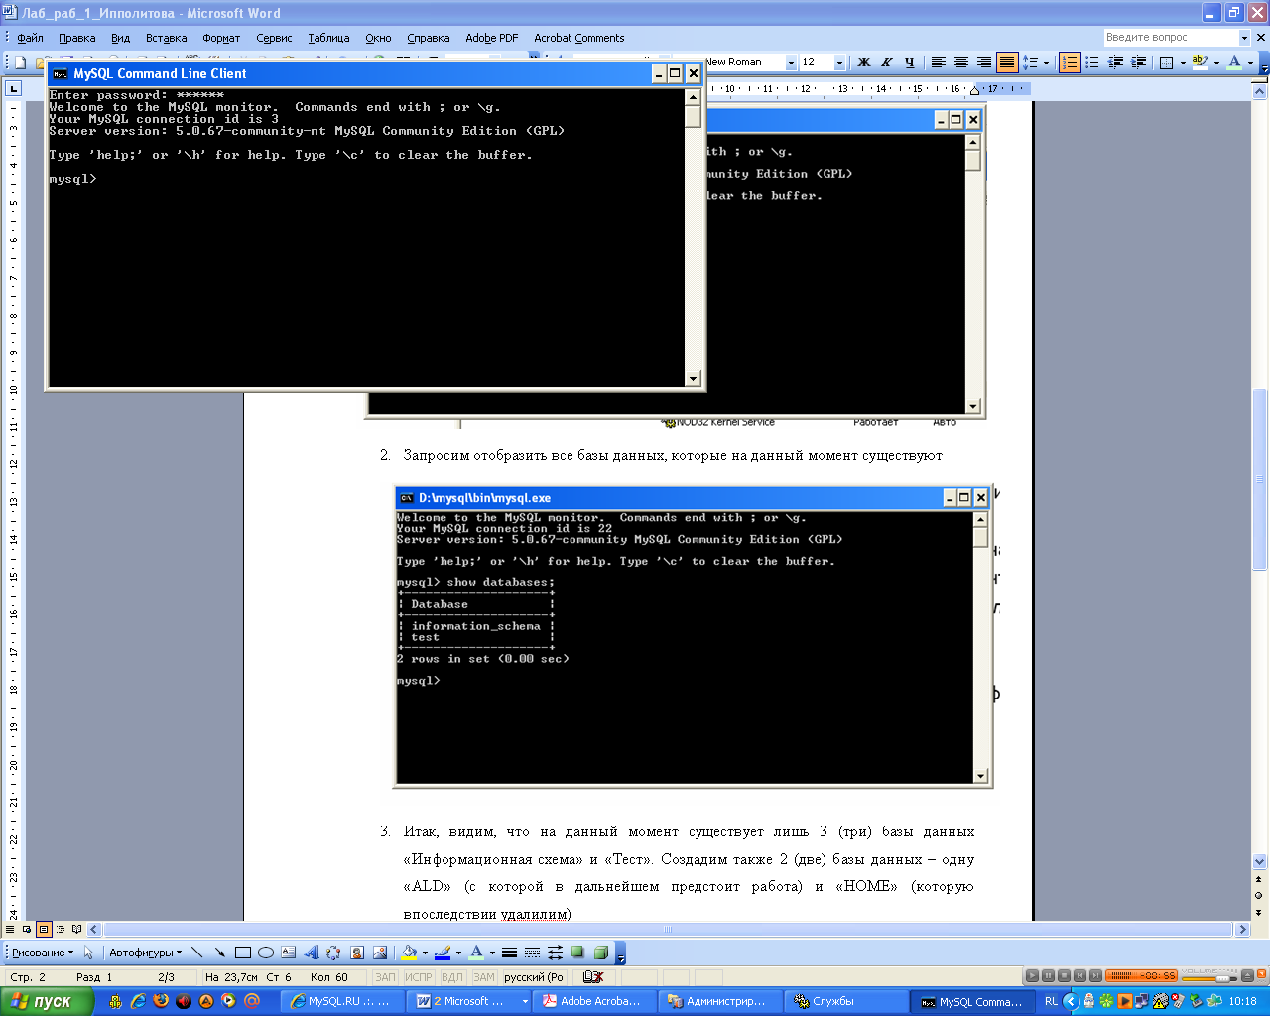Switch to normal view button
The height and width of the screenshot is (1016, 1270).
(x=11, y=930)
